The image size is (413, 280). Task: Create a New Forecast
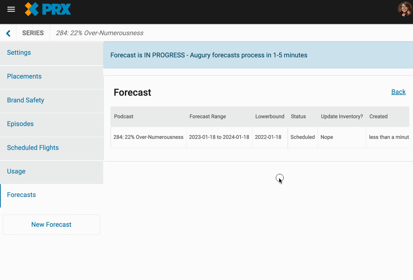click(51, 225)
